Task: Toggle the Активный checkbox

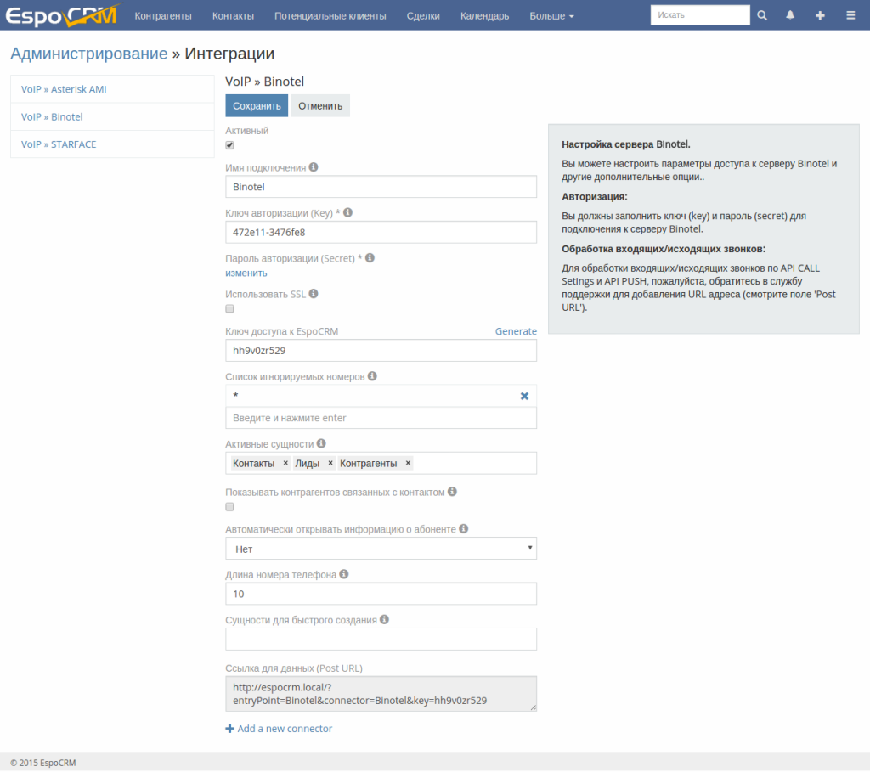Action: (229, 145)
